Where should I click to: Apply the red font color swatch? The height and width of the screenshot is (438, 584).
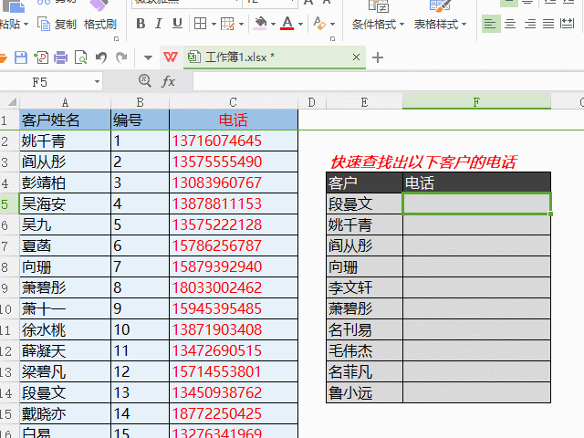(x=287, y=24)
